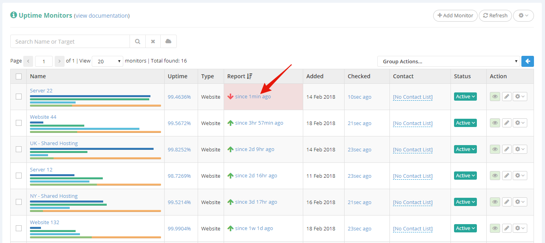545x243 pixels.
Task: Edit UK - Shared Hosting pencil icon
Action: 507,149
